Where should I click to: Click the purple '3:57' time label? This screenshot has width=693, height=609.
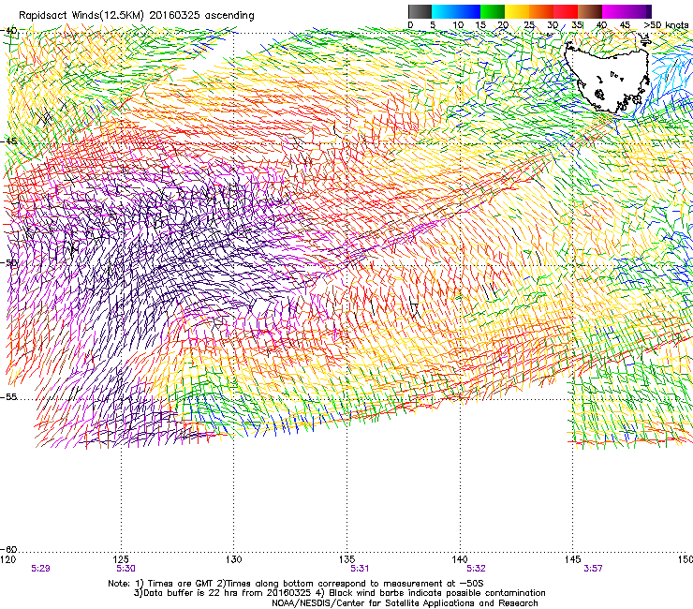tap(593, 569)
